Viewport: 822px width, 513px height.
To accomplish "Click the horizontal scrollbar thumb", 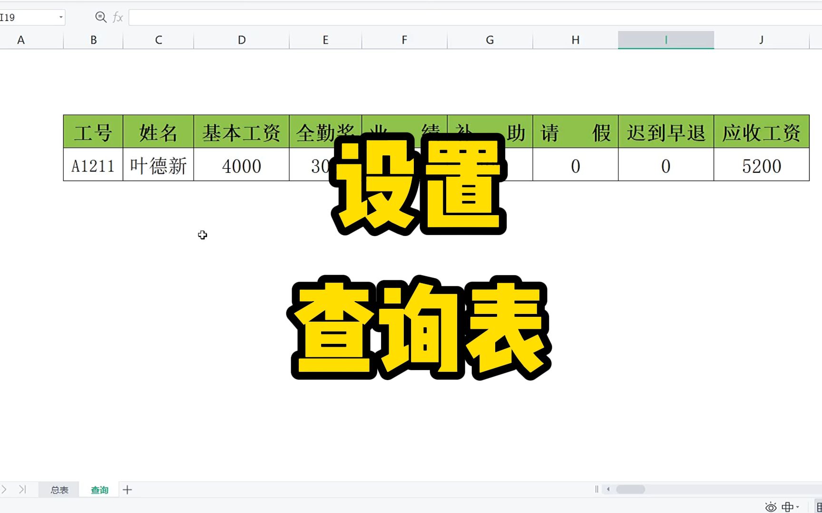I will coord(631,489).
